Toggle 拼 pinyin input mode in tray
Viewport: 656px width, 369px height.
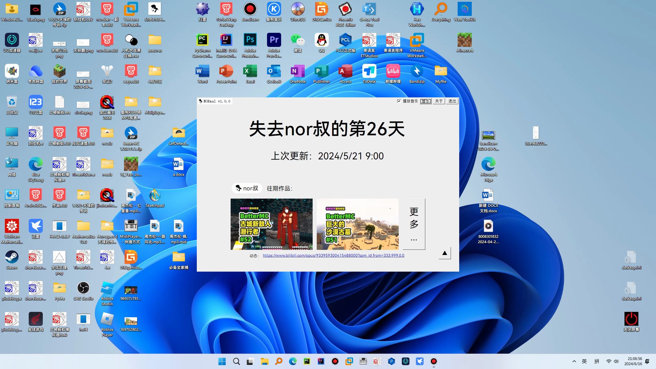point(597,361)
